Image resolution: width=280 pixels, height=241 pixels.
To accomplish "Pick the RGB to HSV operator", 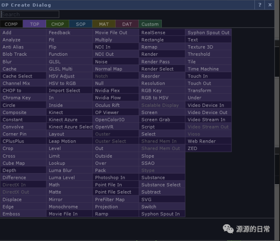I will [x=162, y=98].
